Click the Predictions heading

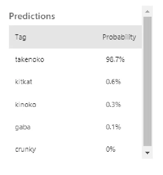tap(32, 16)
